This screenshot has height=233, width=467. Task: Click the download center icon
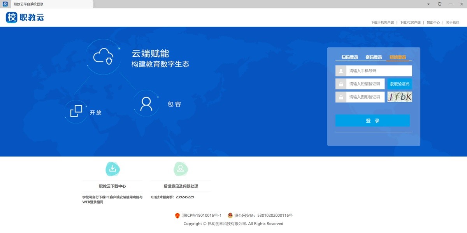coord(112,169)
